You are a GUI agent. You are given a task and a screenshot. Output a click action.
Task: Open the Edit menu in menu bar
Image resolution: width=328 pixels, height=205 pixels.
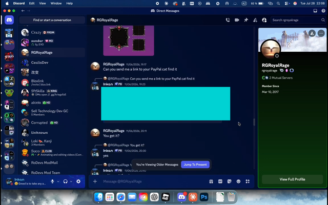coord(32,4)
